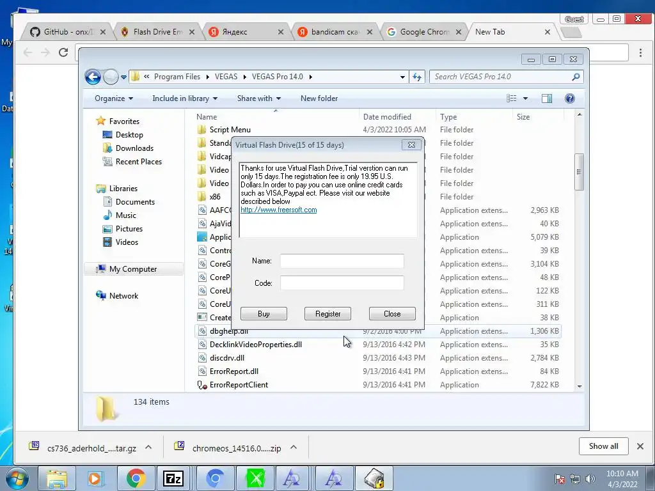
Task: Select VEGAS in the breadcrumb path
Action: [x=226, y=77]
